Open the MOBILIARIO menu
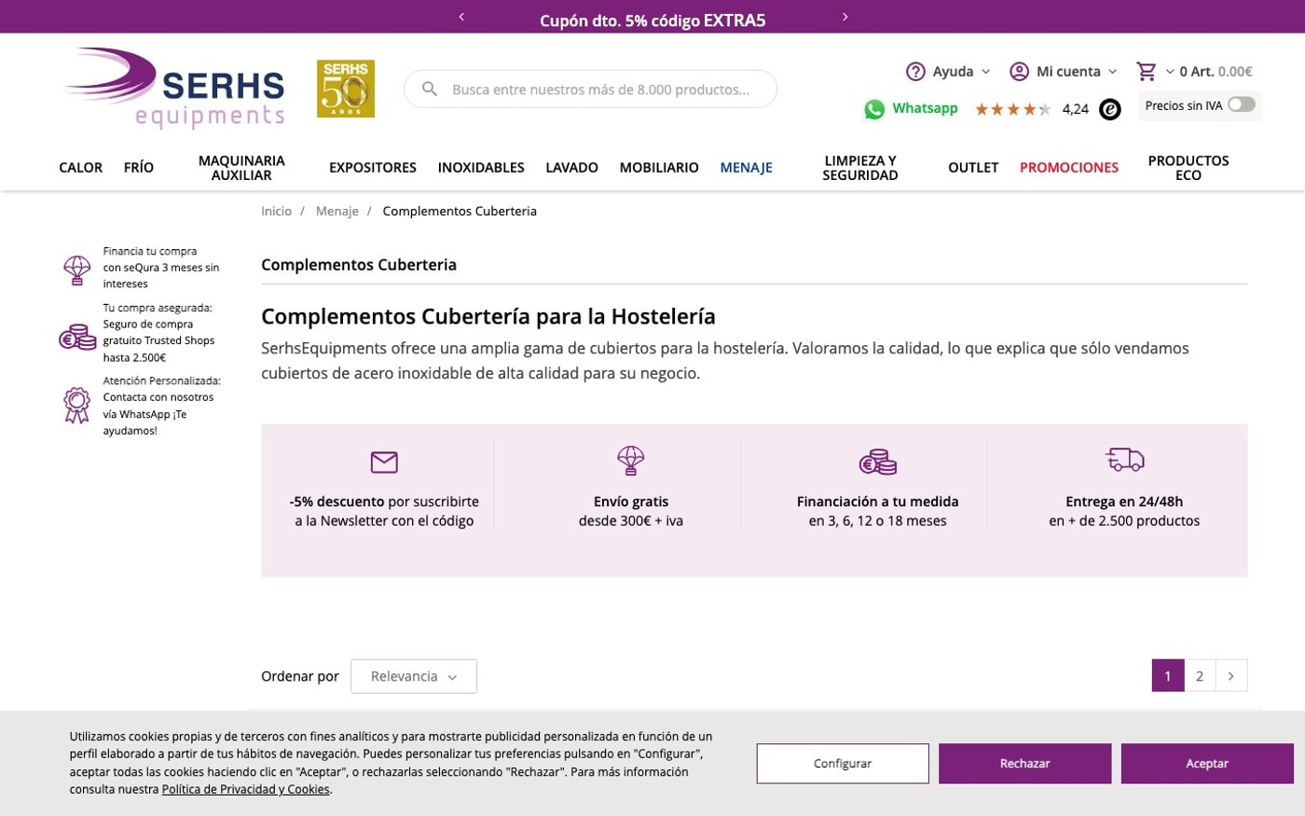 tap(659, 168)
